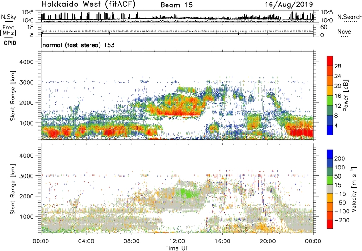Click the "N.Search" legend label

pyautogui.click(x=349, y=17)
